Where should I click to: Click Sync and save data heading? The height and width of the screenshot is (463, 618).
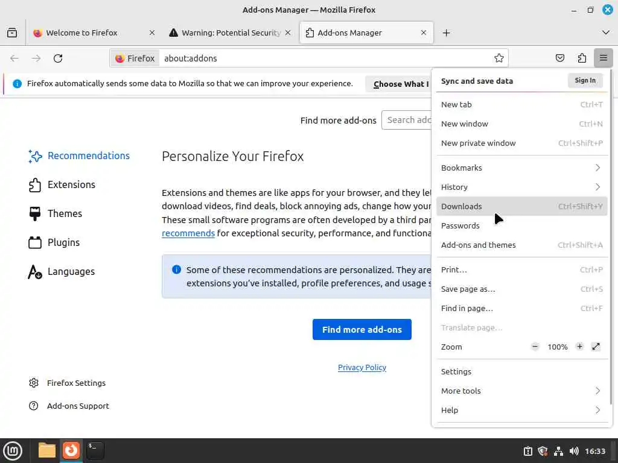point(477,81)
